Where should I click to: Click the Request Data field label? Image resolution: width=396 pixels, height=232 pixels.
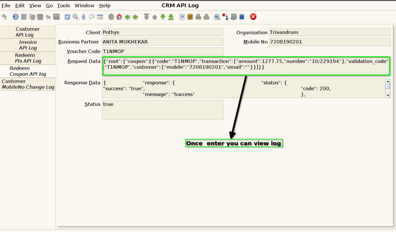coord(84,61)
